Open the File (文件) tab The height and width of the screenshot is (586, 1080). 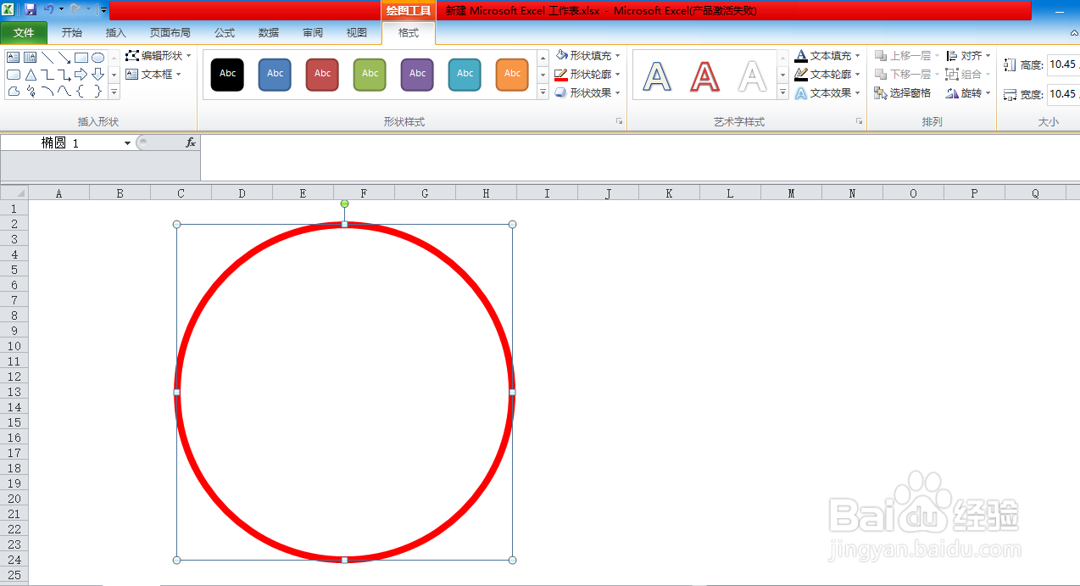pyautogui.click(x=24, y=33)
